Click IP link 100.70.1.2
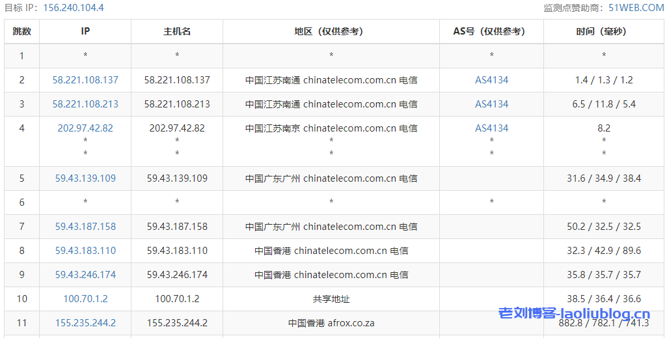This screenshot has height=338, width=667. click(85, 299)
